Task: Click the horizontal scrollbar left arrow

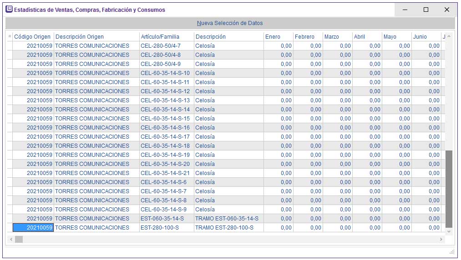Action: tap(11, 239)
